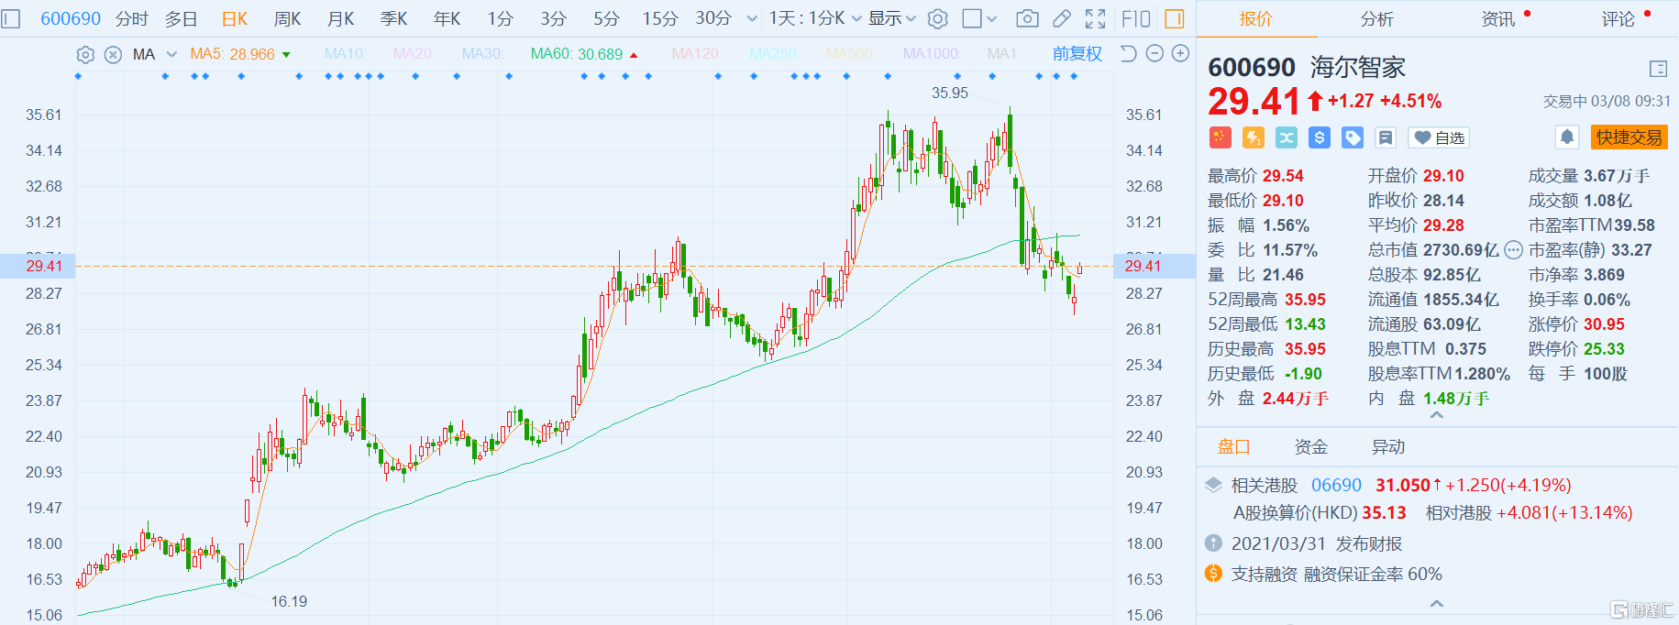Open the 资讯 news tab
This screenshot has width=1679, height=625.
point(1498,18)
